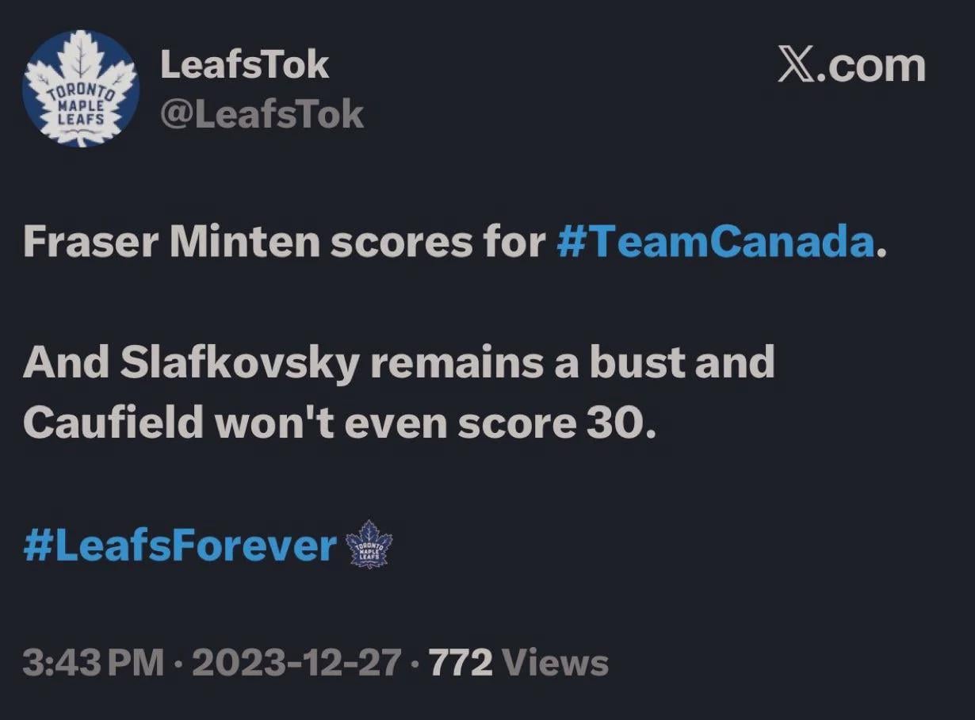Click the X logo at top right

(x=798, y=66)
